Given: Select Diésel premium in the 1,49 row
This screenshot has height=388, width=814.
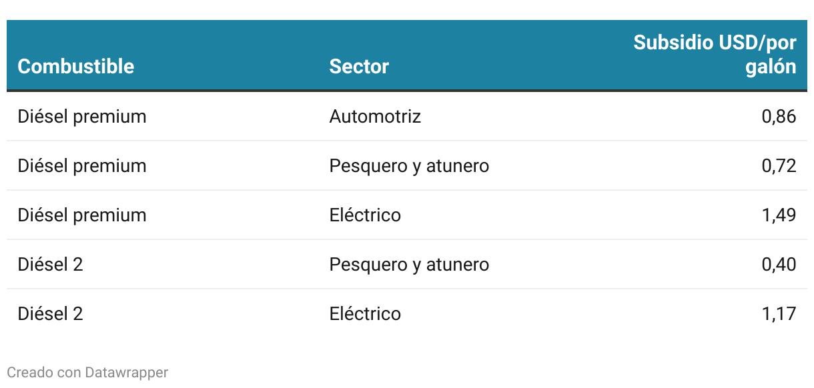Looking at the screenshot, I should (x=82, y=215).
